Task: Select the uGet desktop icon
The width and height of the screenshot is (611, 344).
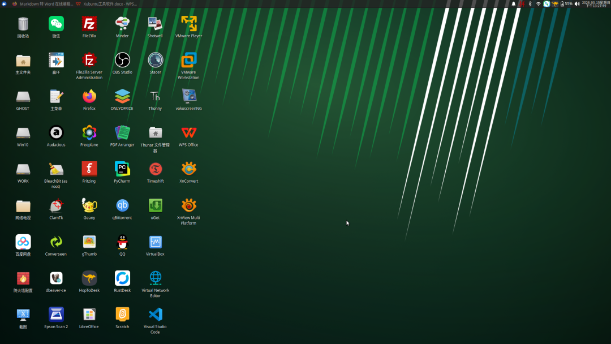Action: pos(155,209)
